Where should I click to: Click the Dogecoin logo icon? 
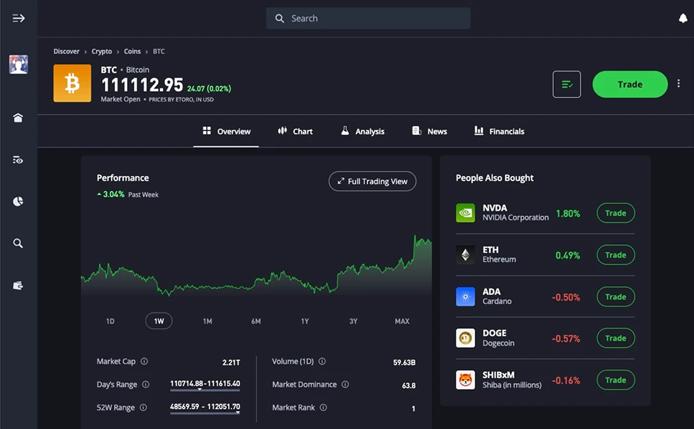pos(466,338)
